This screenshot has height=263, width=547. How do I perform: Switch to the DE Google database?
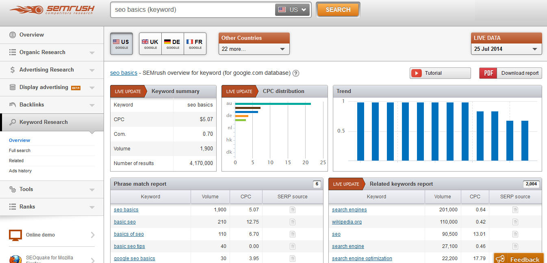click(x=173, y=44)
